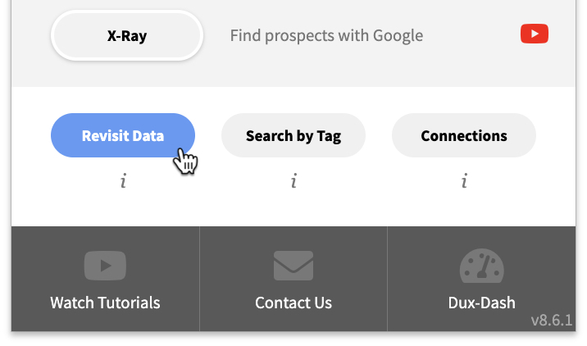The width and height of the screenshot is (587, 346).
Task: Click empty gray area left of X-Ray
Action: tap(30, 37)
